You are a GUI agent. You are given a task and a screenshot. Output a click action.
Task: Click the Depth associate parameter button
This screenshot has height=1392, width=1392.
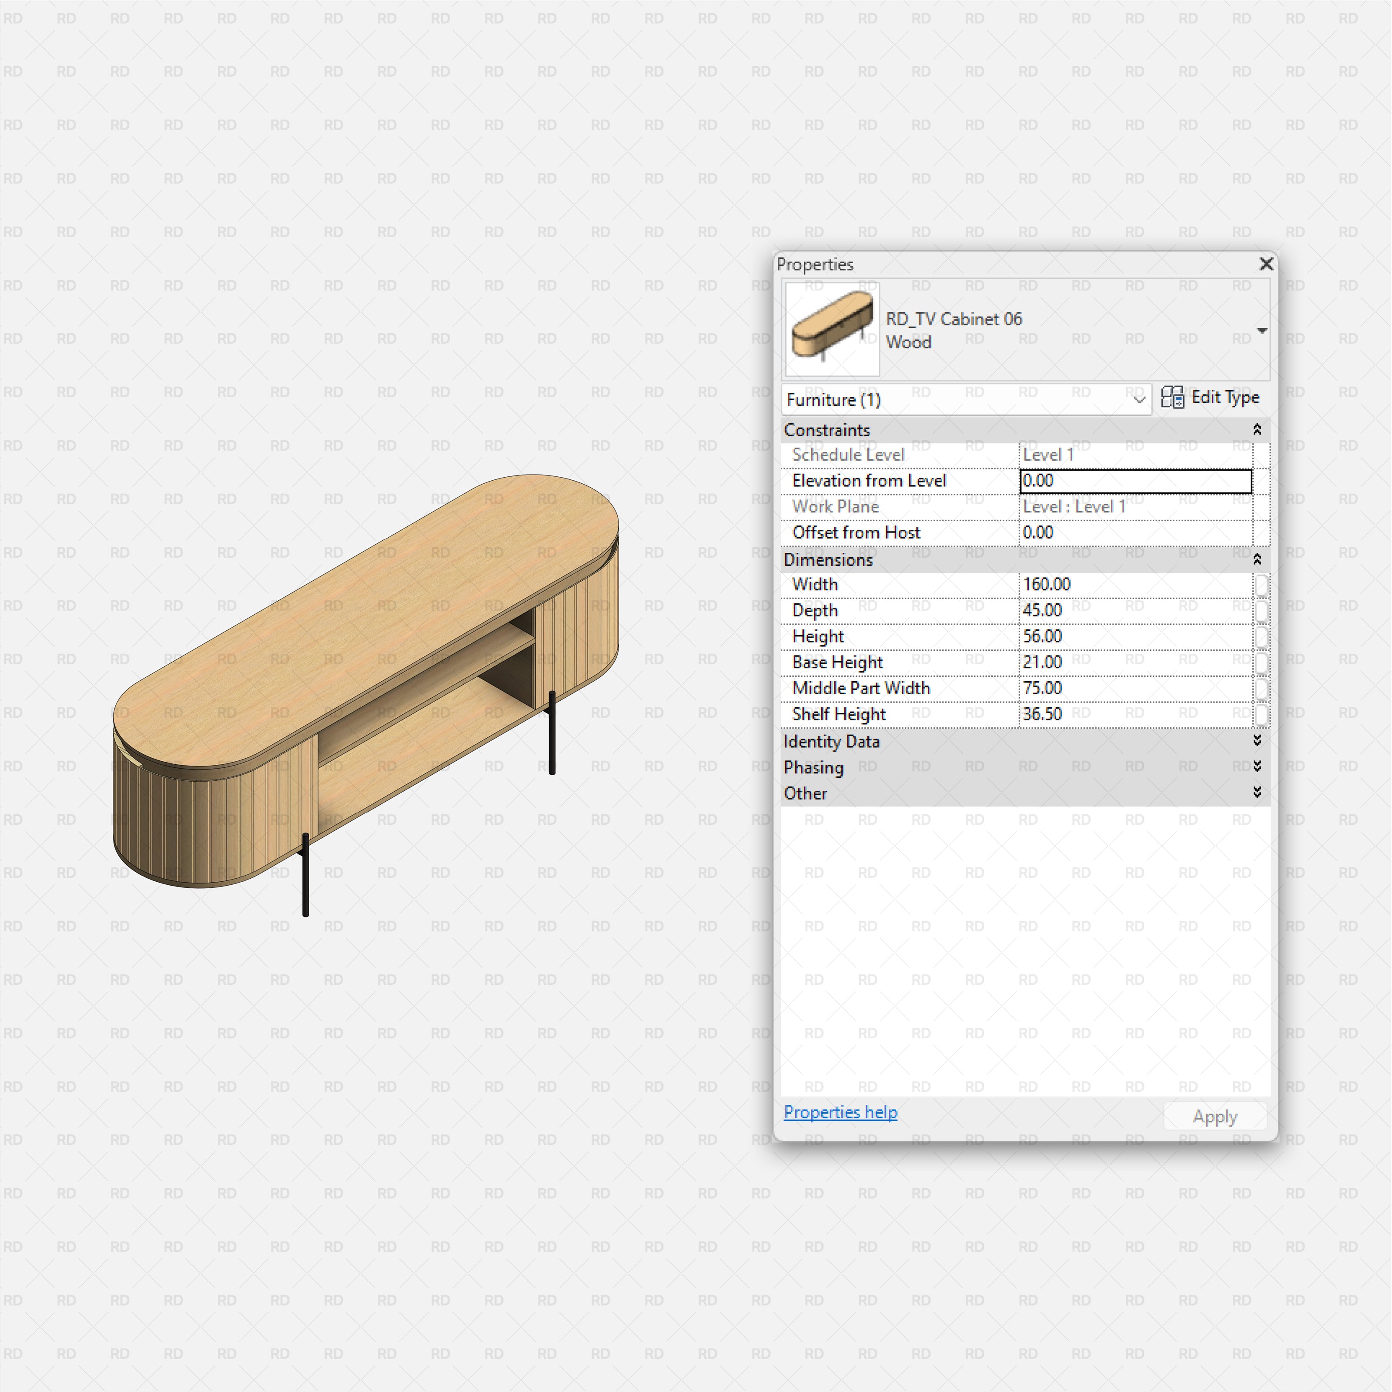coord(1261,610)
